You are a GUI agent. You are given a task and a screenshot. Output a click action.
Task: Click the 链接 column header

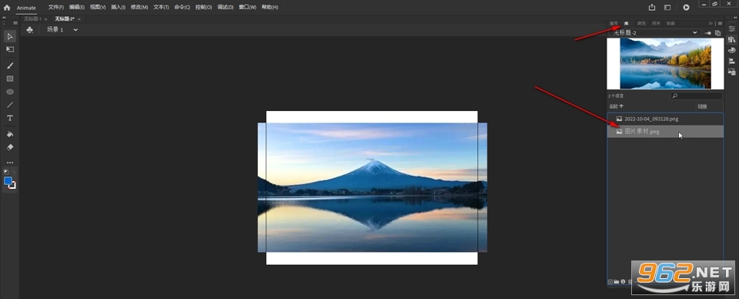click(x=702, y=106)
